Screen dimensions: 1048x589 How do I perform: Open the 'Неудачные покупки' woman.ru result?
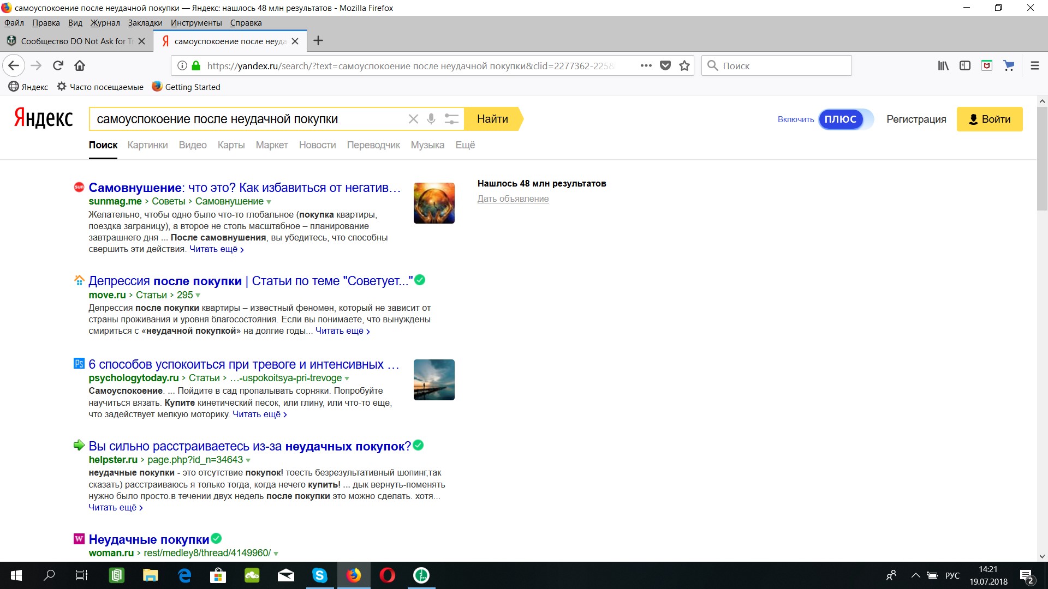click(x=149, y=539)
